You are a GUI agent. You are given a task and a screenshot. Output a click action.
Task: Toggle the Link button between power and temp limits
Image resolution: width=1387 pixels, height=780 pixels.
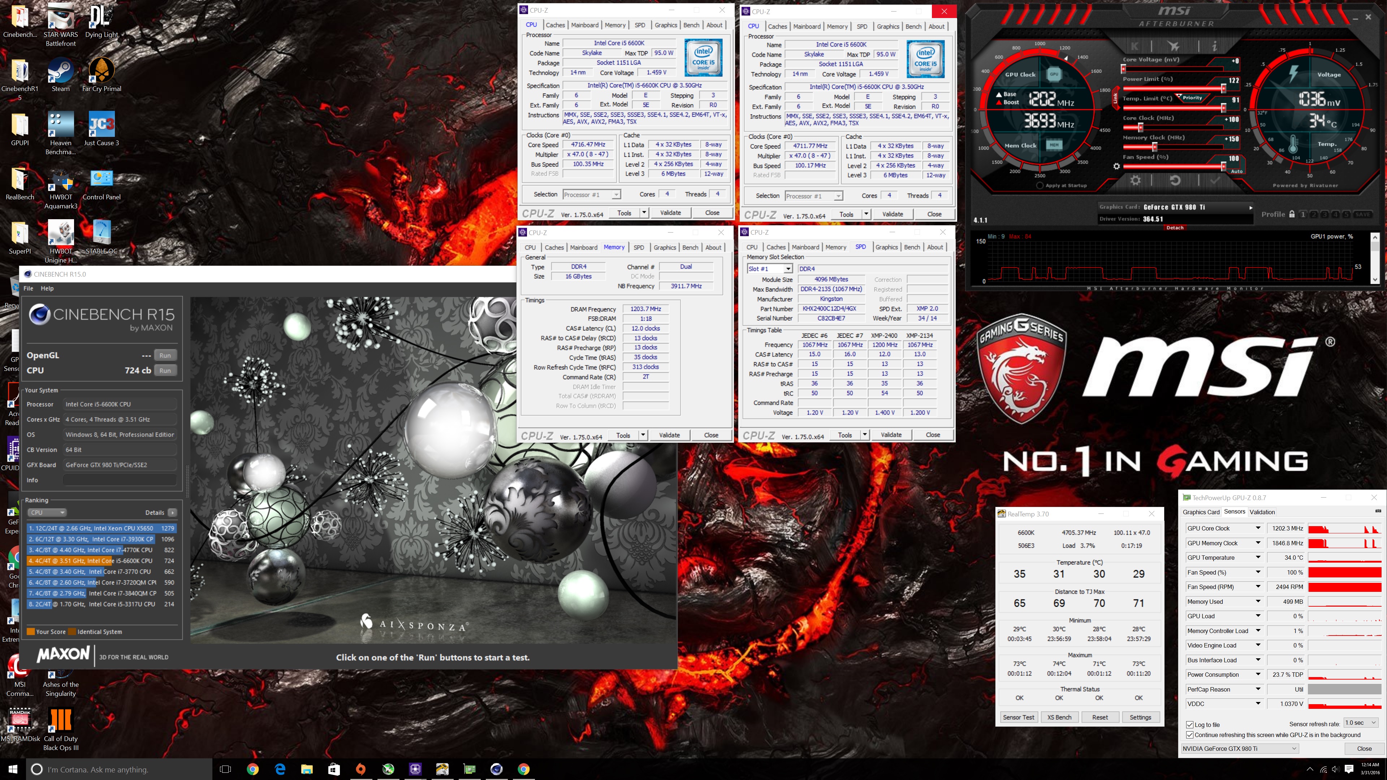1115,98
